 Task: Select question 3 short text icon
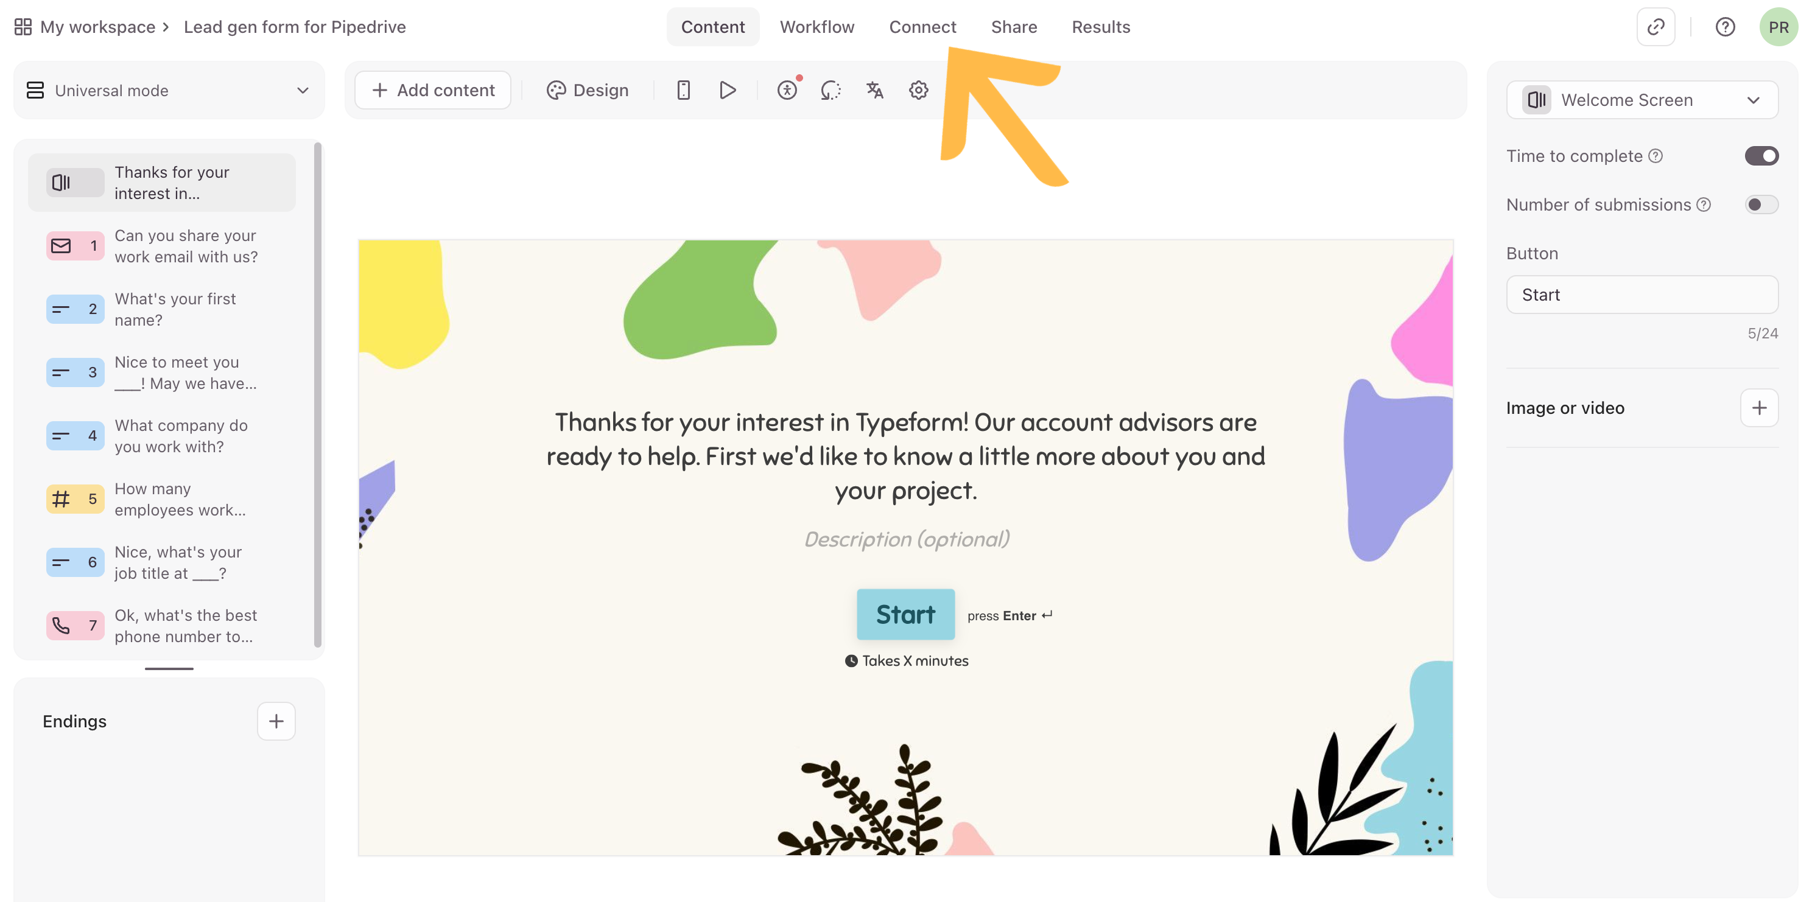74,372
